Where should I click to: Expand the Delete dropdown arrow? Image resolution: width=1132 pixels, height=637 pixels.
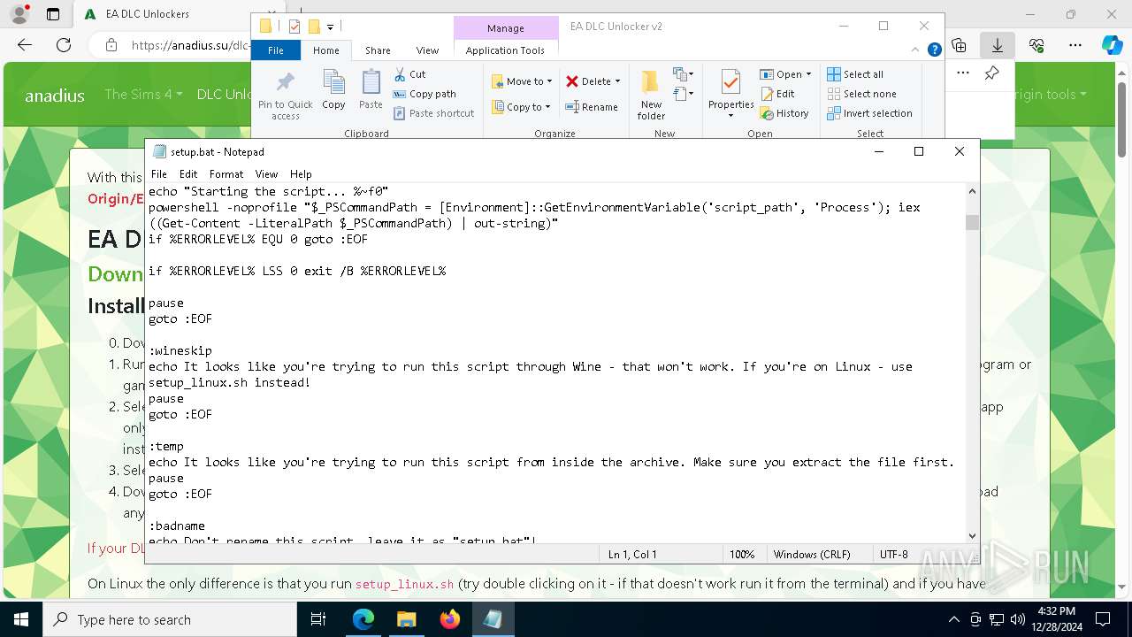point(617,81)
